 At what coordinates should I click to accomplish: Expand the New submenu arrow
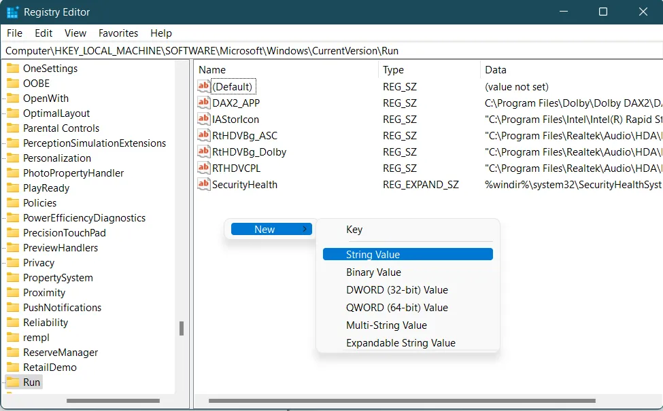pyautogui.click(x=304, y=230)
